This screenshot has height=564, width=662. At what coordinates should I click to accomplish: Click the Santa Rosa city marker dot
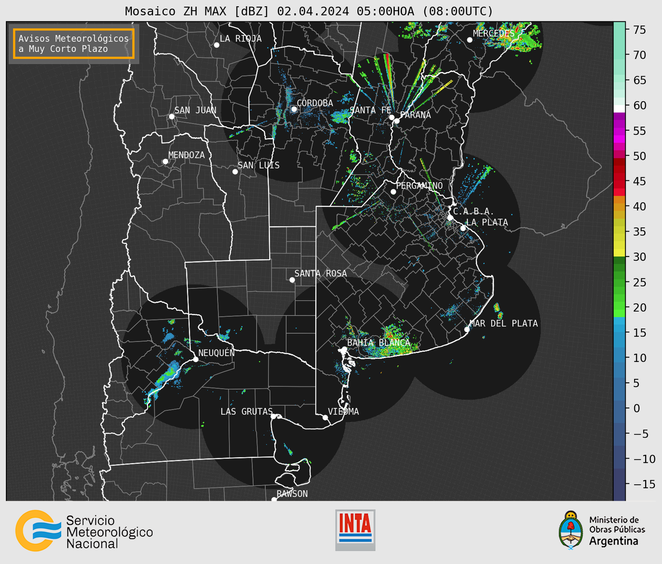[292, 280]
